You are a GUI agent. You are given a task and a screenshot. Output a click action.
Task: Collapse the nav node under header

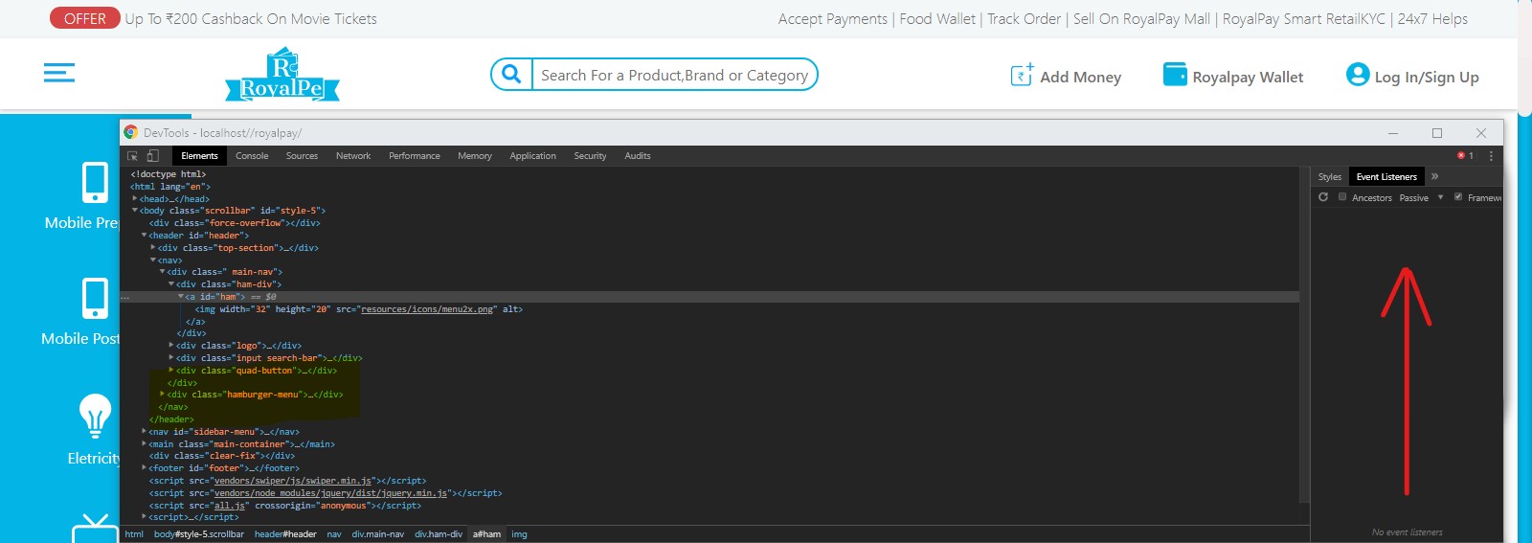[x=153, y=260]
